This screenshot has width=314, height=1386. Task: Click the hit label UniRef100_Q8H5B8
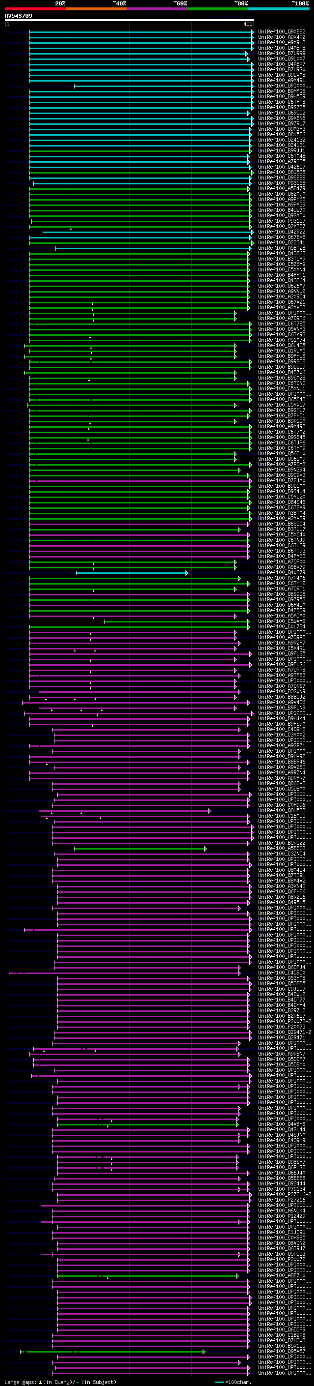[282, 810]
